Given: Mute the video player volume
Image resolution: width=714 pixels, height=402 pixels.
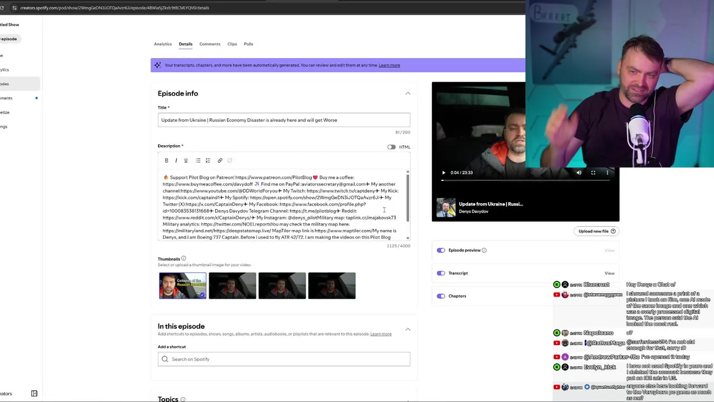Looking at the screenshot, I should [578, 173].
